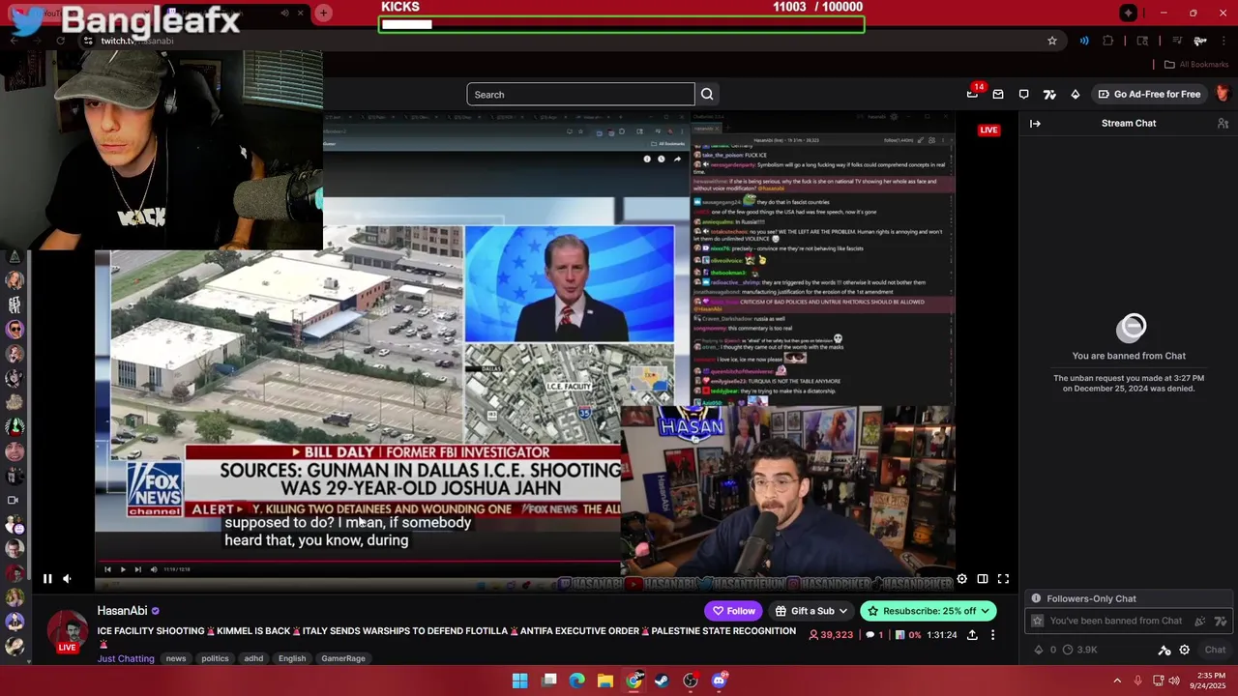The height and width of the screenshot is (696, 1238).
Task: Open the All Bookmarks folder
Action: tap(1195, 65)
